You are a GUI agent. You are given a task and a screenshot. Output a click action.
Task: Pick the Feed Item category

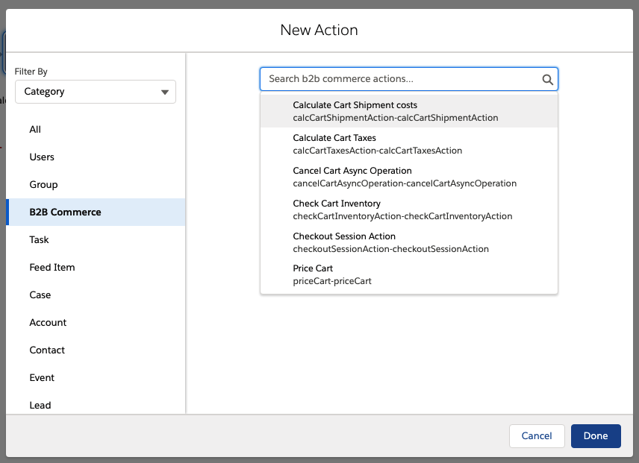pos(96,268)
